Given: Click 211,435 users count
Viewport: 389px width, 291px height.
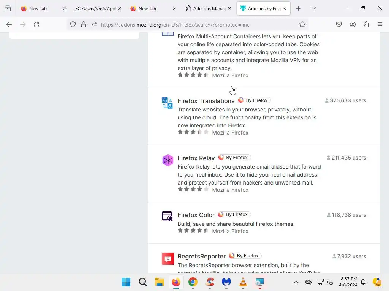Looking at the screenshot, I should tap(346, 158).
